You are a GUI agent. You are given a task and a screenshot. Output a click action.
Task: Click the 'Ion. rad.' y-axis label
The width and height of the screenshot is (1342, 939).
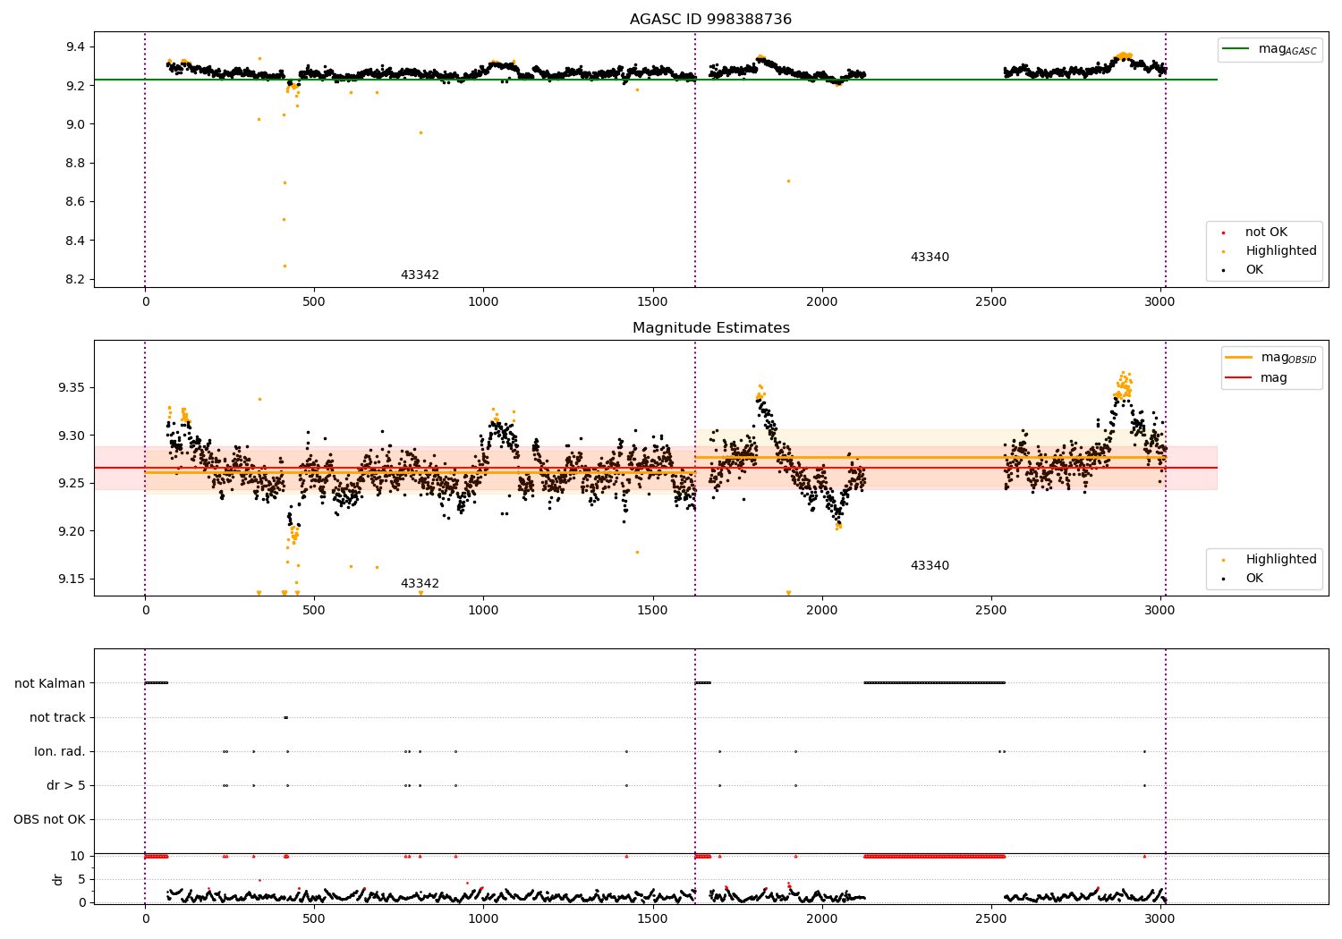(x=60, y=752)
